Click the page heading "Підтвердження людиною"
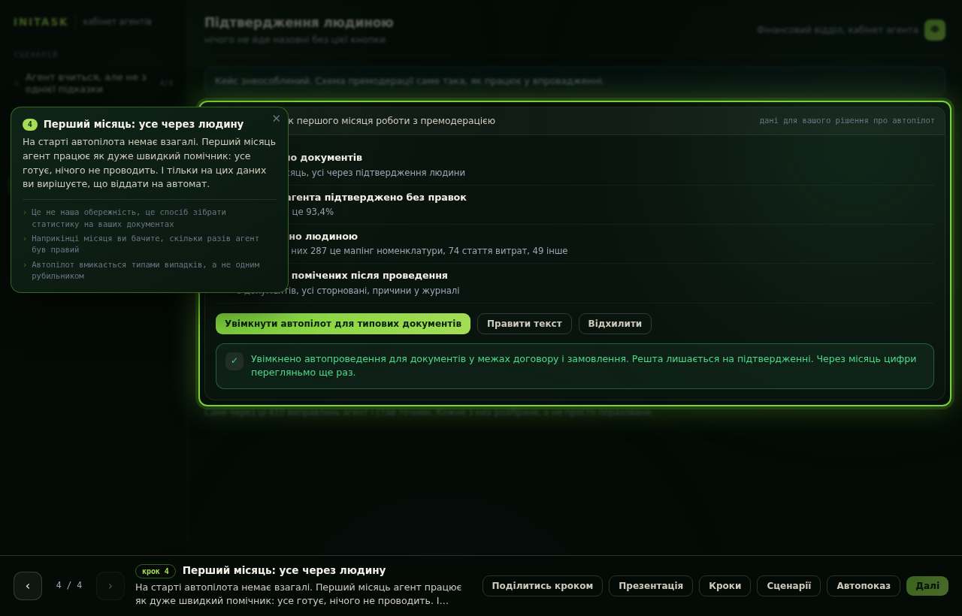962x616 pixels. 299,23
